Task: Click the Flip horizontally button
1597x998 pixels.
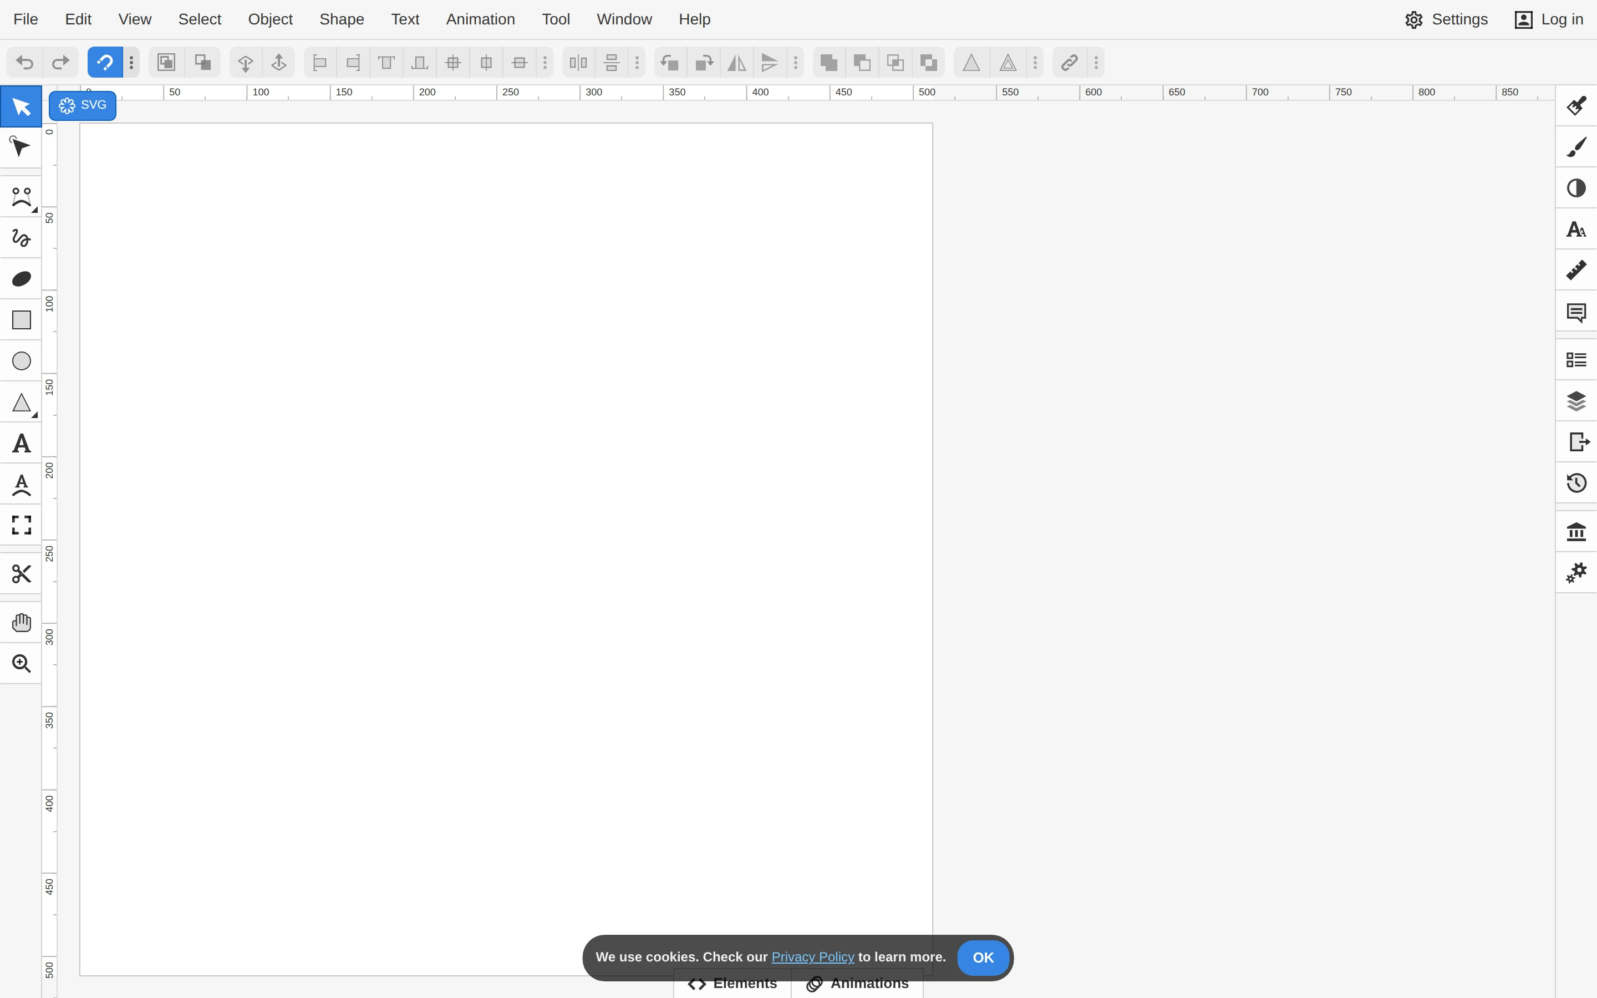Action: point(736,63)
